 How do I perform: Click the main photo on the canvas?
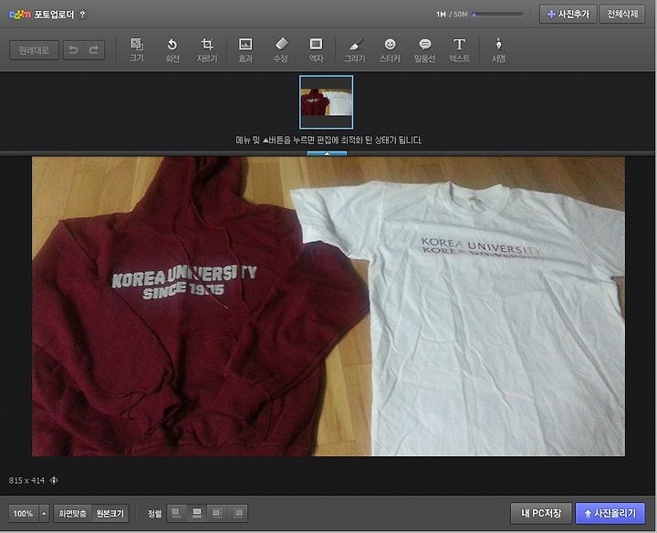tap(328, 306)
